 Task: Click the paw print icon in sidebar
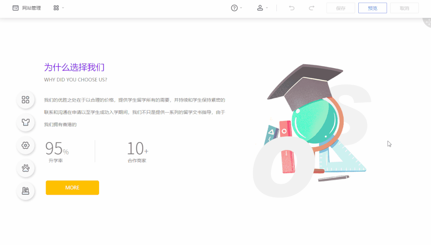point(26,168)
